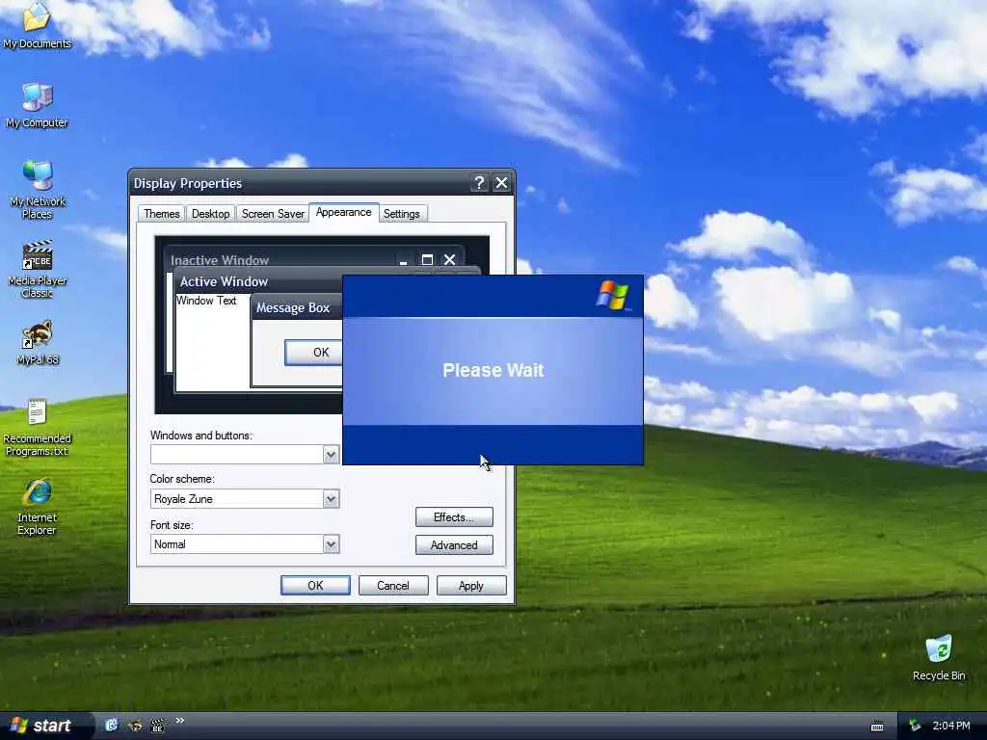Select the Internet Explorer desktop icon
The width and height of the screenshot is (987, 740).
pos(37,507)
